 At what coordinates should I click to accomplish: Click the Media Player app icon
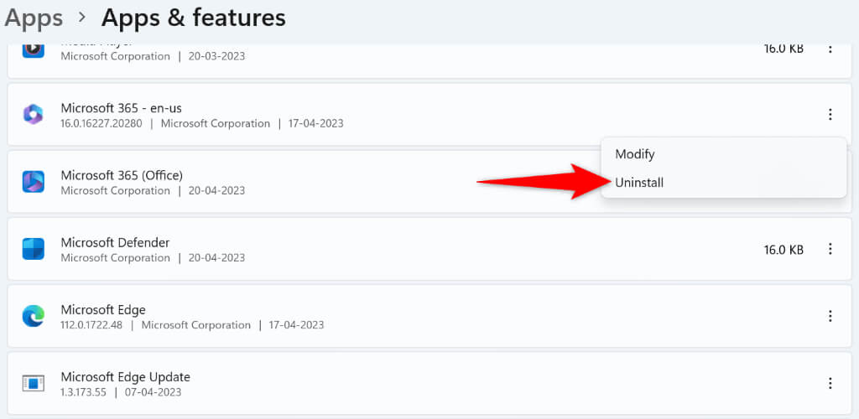point(33,49)
